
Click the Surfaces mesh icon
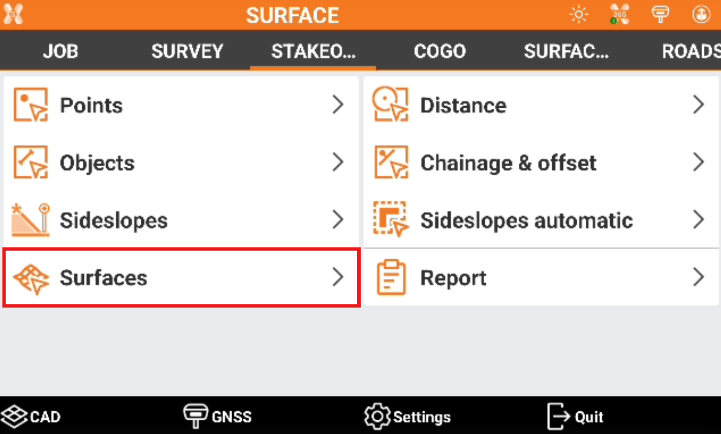(30, 278)
